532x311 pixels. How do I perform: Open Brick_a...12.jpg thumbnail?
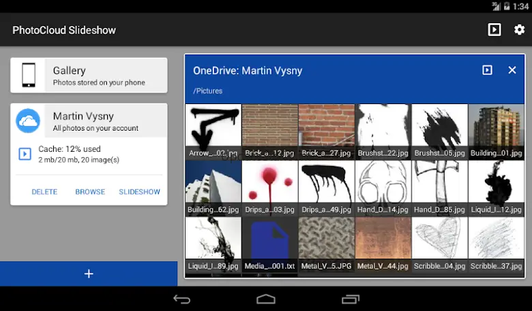tap(269, 131)
